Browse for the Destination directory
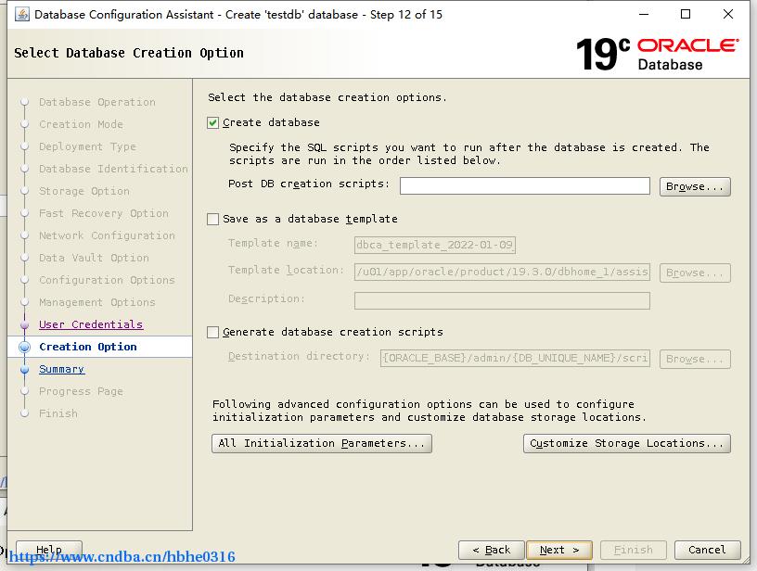This screenshot has height=571, width=757. tap(695, 359)
